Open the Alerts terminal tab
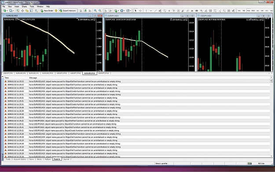The width and height of the screenshot is (275, 172). pos(39,159)
